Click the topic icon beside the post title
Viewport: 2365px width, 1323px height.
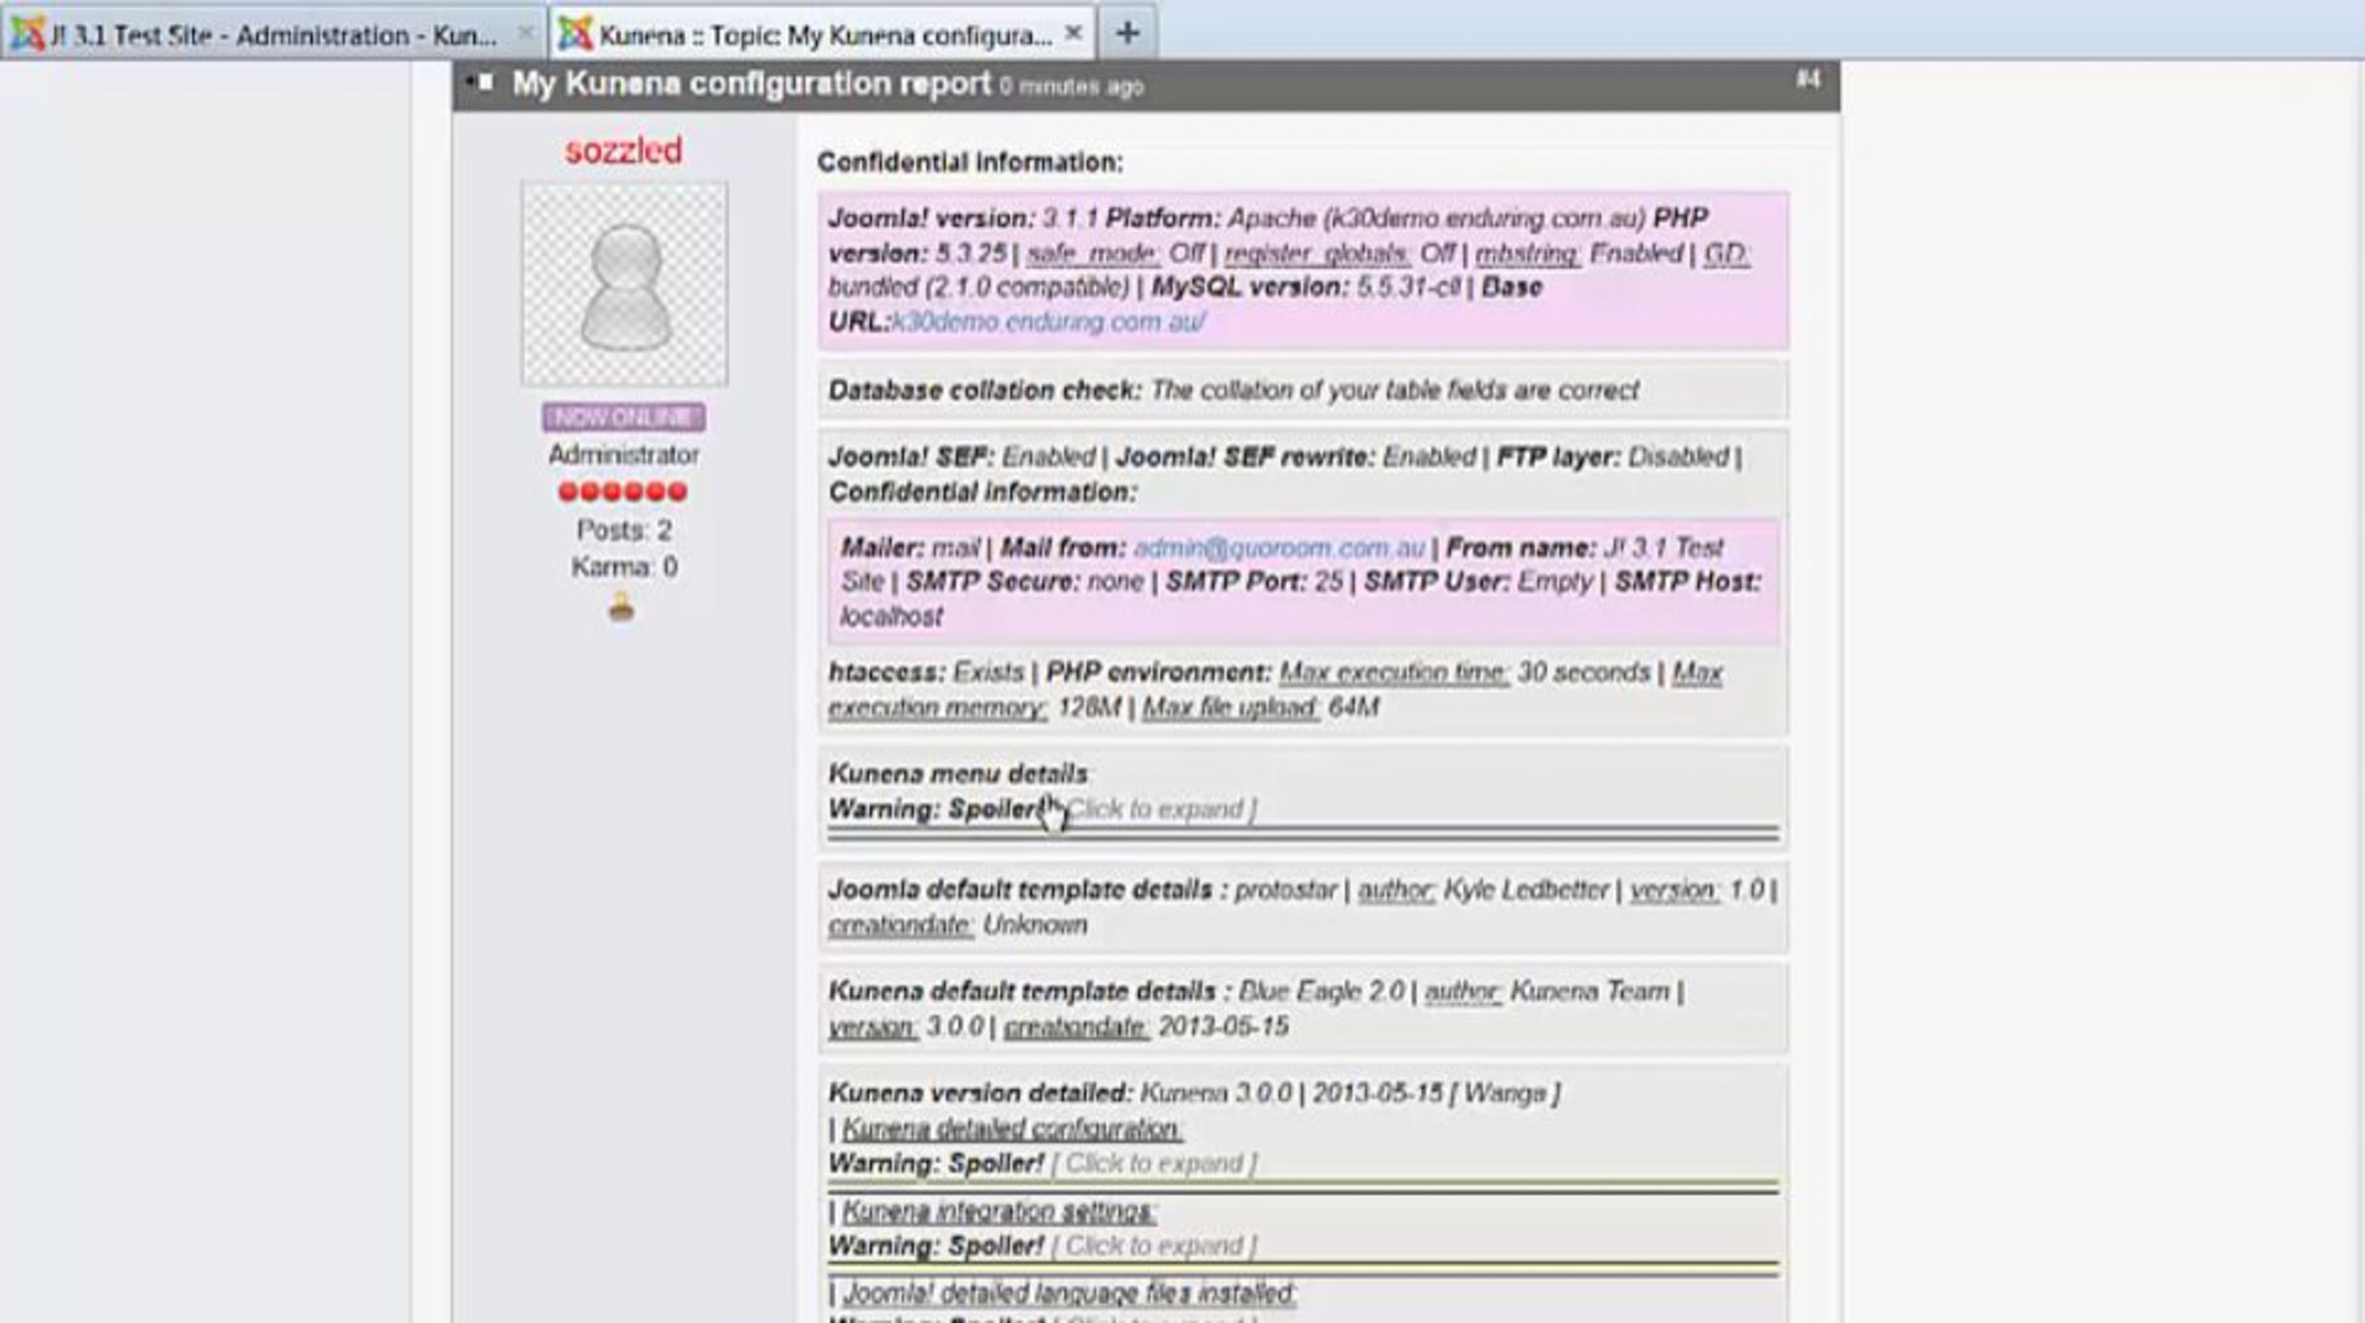480,83
